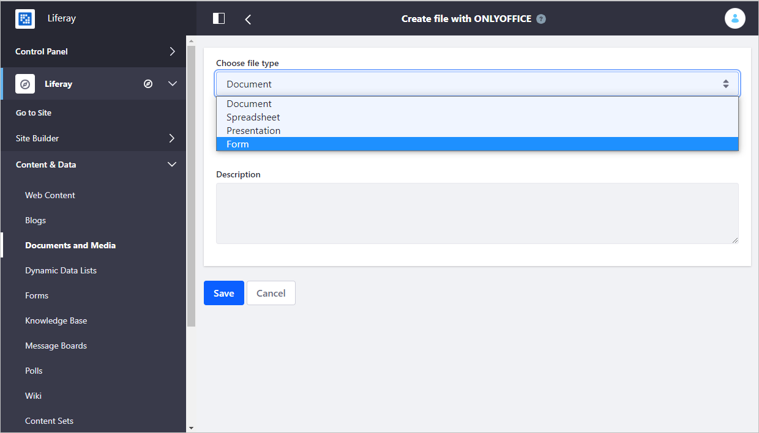Select Form file type option
The height and width of the screenshot is (433, 759).
click(477, 144)
